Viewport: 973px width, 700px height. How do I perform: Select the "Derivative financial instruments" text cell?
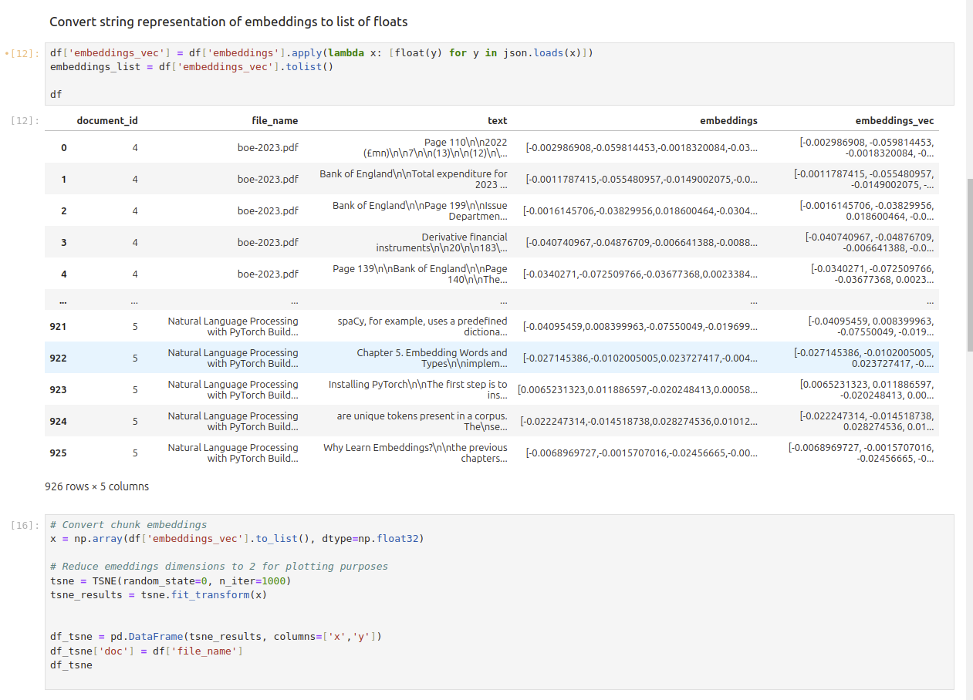click(441, 242)
